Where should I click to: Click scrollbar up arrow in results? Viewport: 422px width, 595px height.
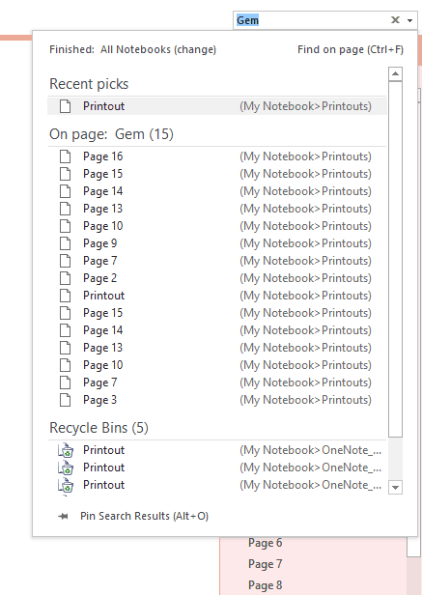[x=395, y=73]
